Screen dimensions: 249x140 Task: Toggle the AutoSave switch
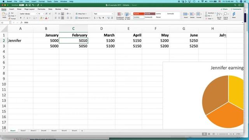[21, 5]
